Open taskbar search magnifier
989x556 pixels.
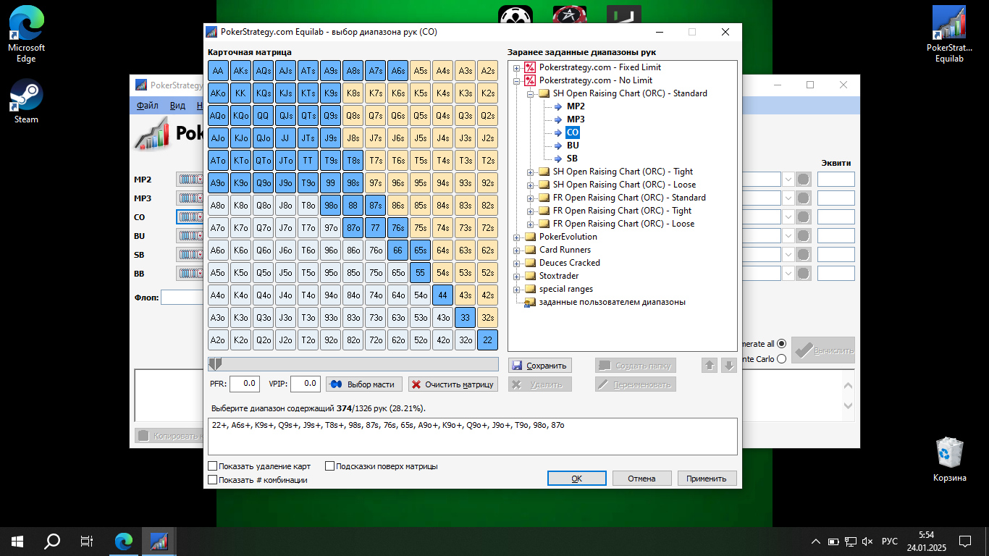52,541
